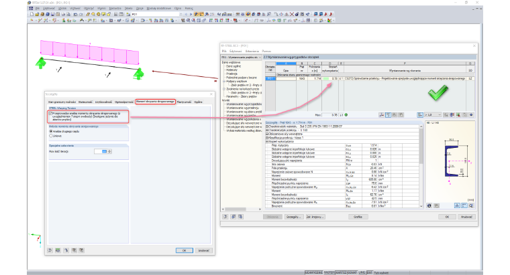510x275 pixels.
Task: Click the 'Zał. krajowy...' button
Action: pyautogui.click(x=315, y=217)
